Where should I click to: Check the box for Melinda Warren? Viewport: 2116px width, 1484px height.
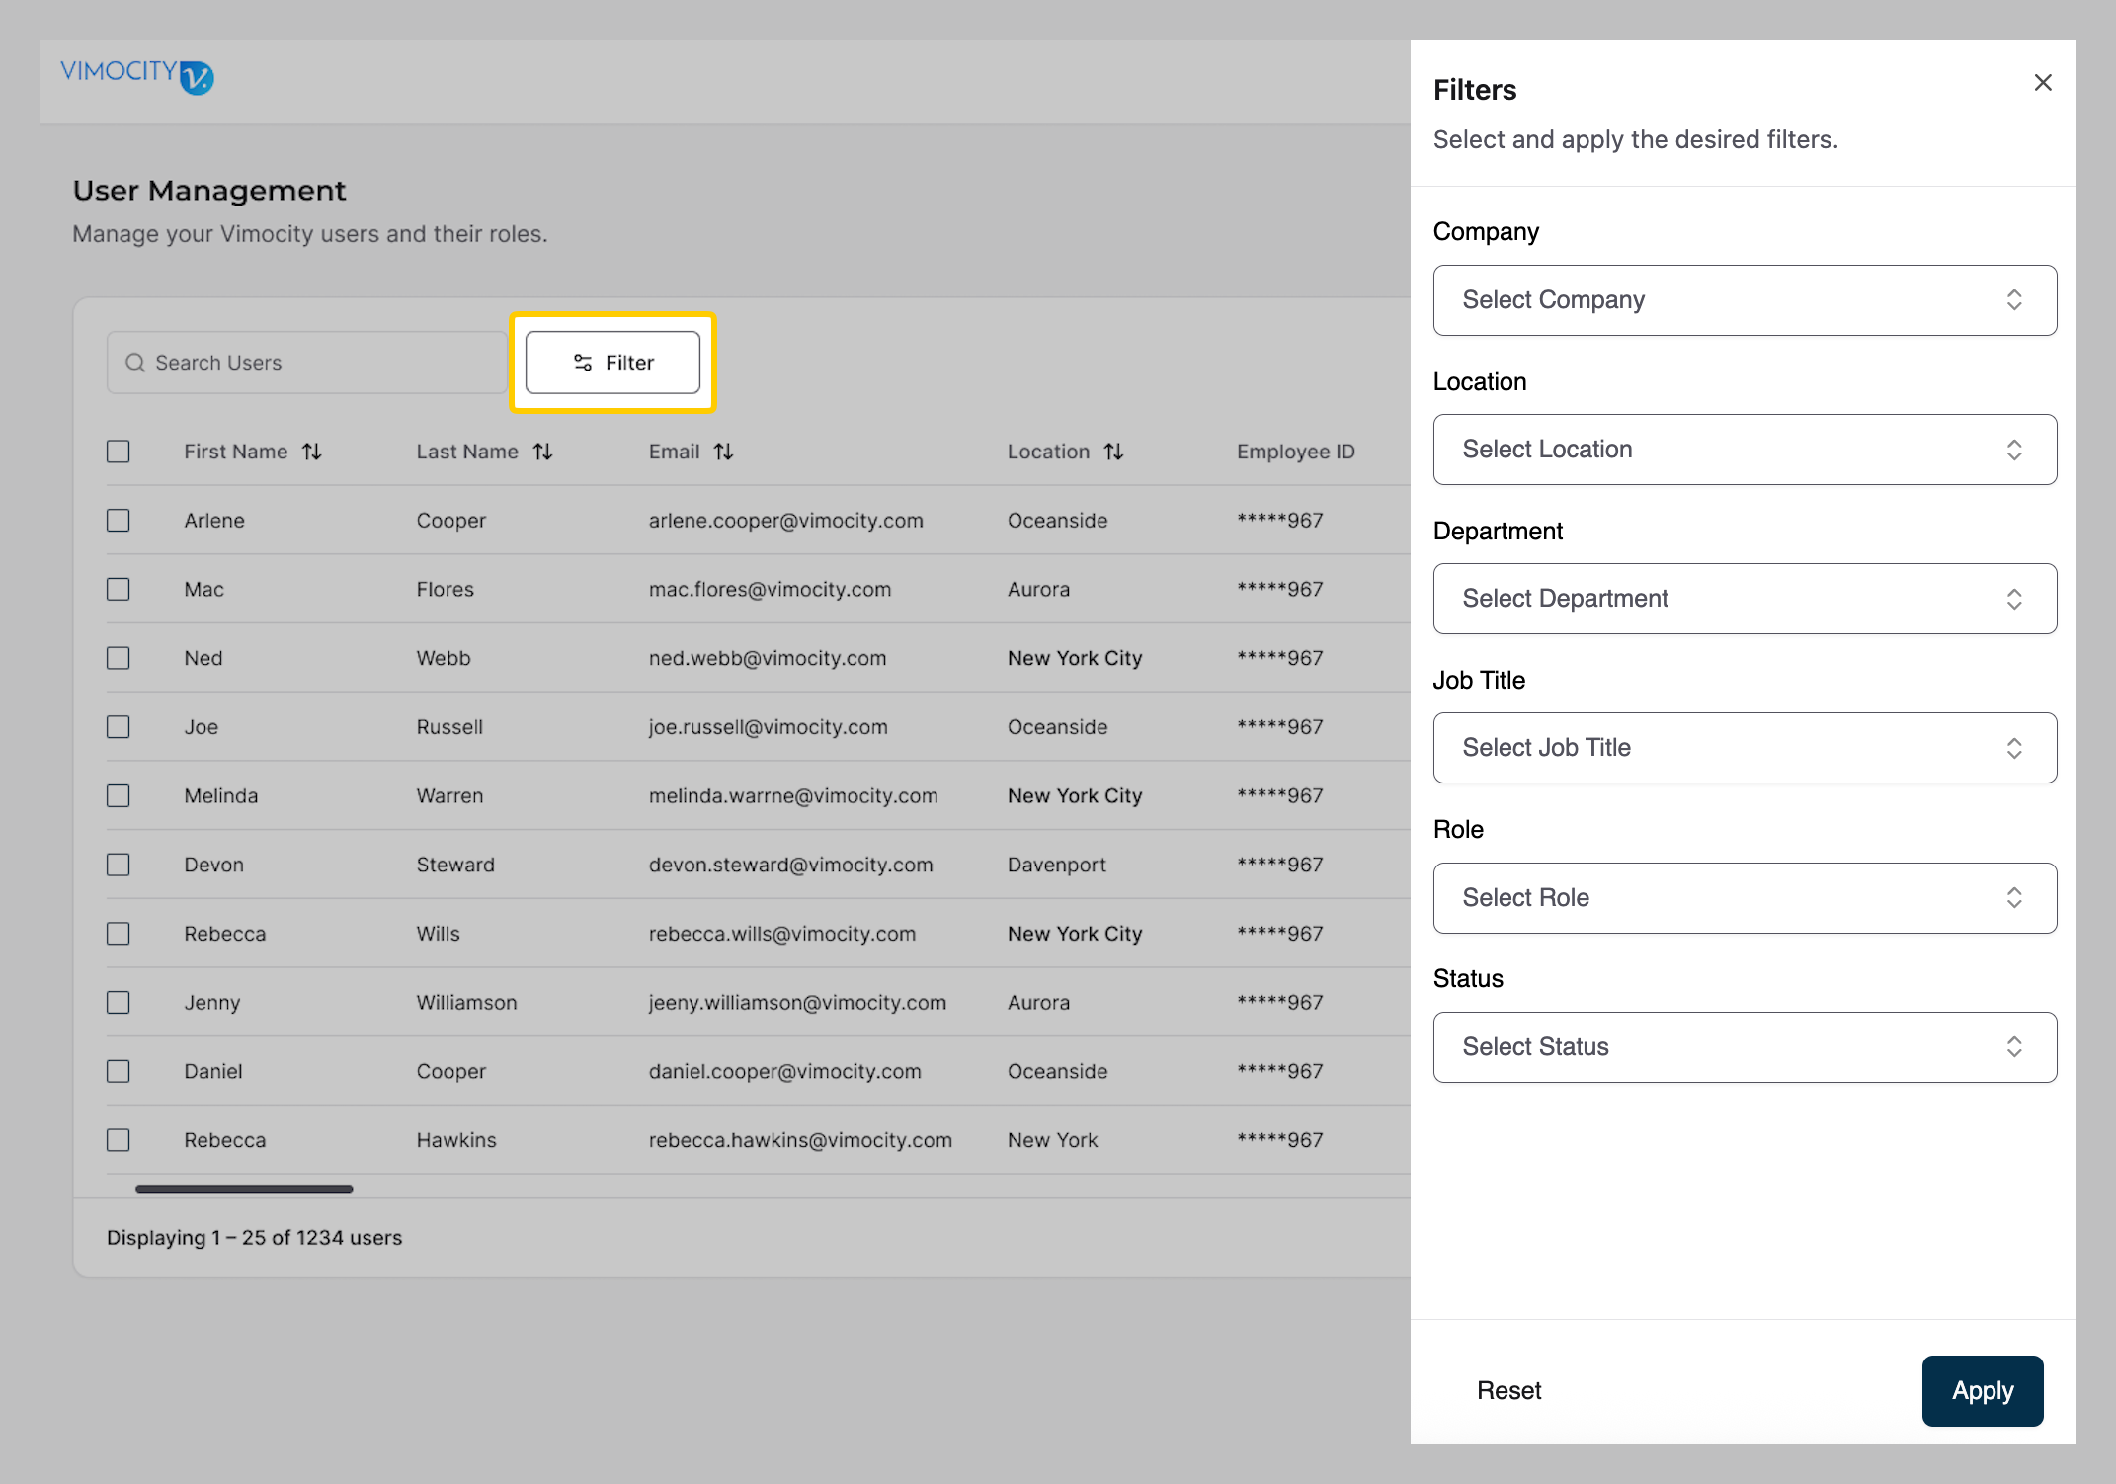[119, 795]
